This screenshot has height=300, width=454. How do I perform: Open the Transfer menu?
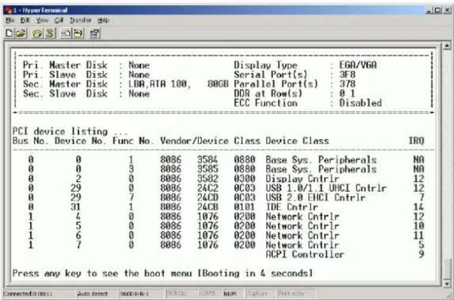click(80, 20)
